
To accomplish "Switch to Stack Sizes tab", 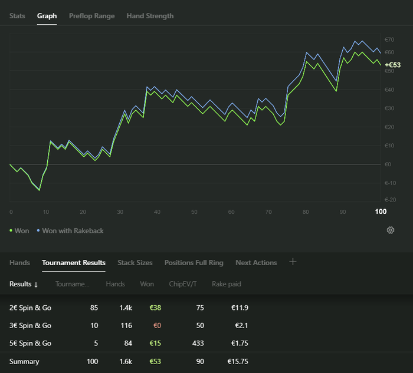I will [135, 263].
